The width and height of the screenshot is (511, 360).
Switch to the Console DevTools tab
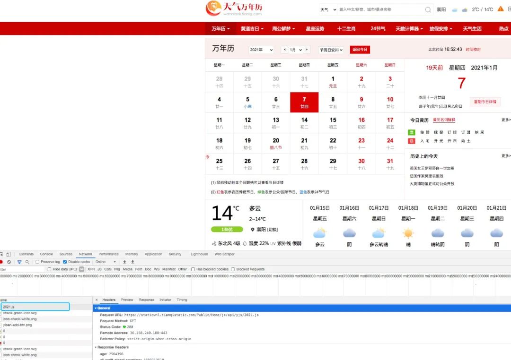(x=46, y=254)
